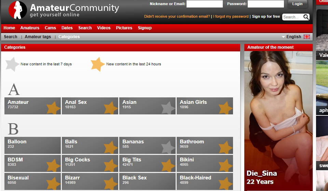Follow the Sign up for free link

pyautogui.click(x=266, y=16)
